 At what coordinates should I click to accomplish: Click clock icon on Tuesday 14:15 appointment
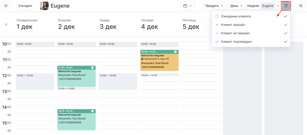(92, 111)
